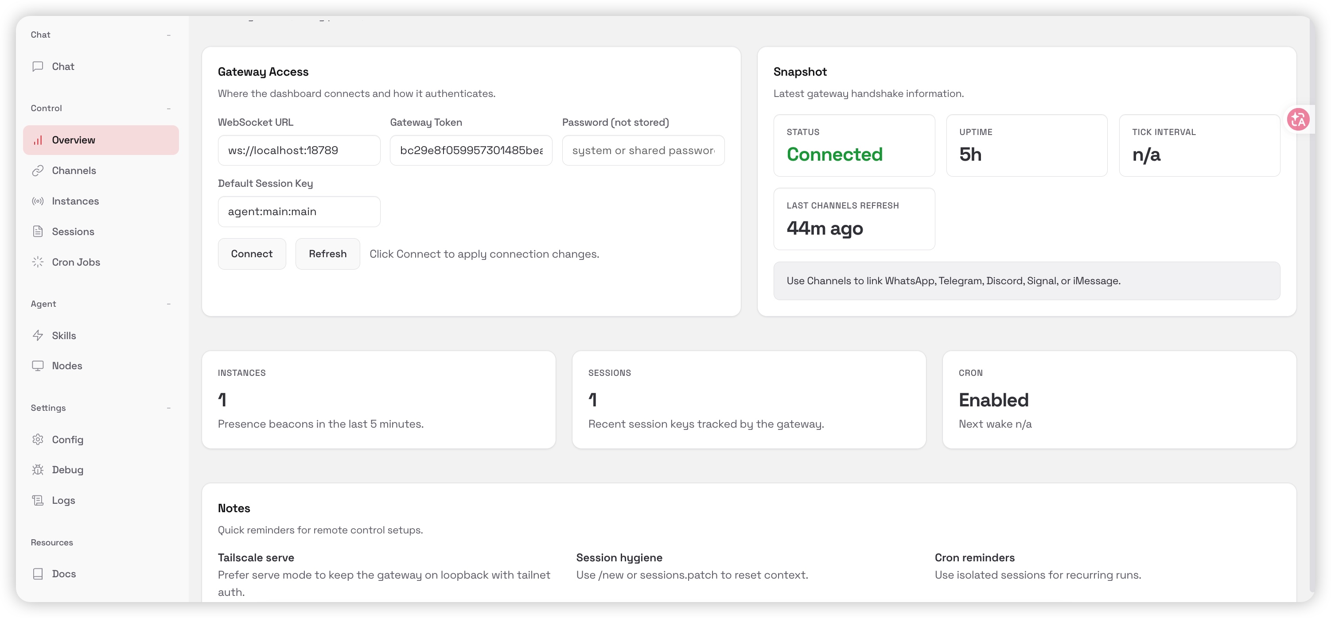Click the Skills lightning bolt icon

pyautogui.click(x=38, y=336)
